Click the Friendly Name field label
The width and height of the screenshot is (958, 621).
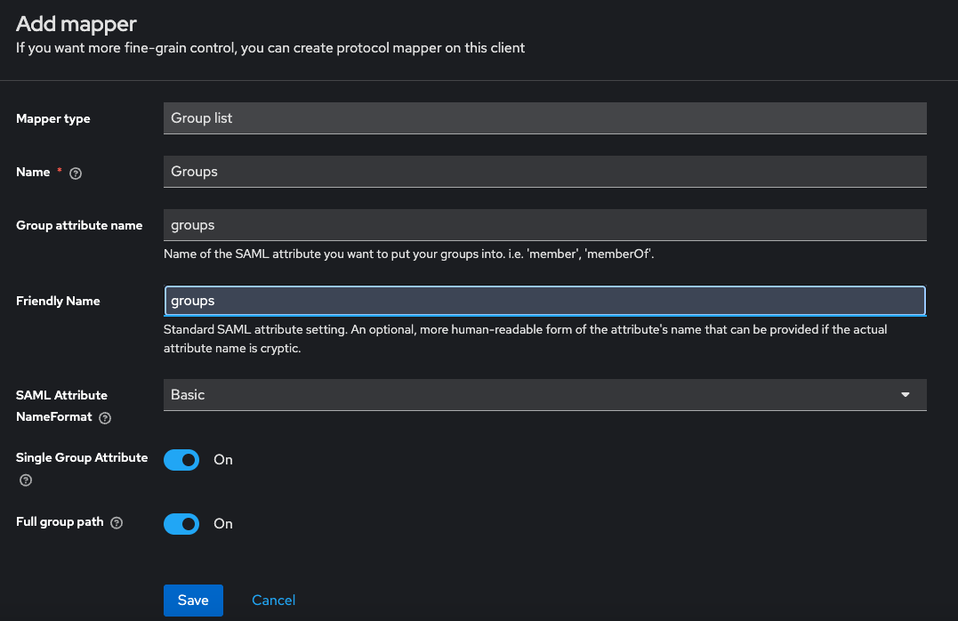click(58, 301)
